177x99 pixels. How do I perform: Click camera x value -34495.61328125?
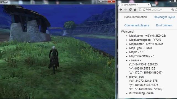click(143, 64)
